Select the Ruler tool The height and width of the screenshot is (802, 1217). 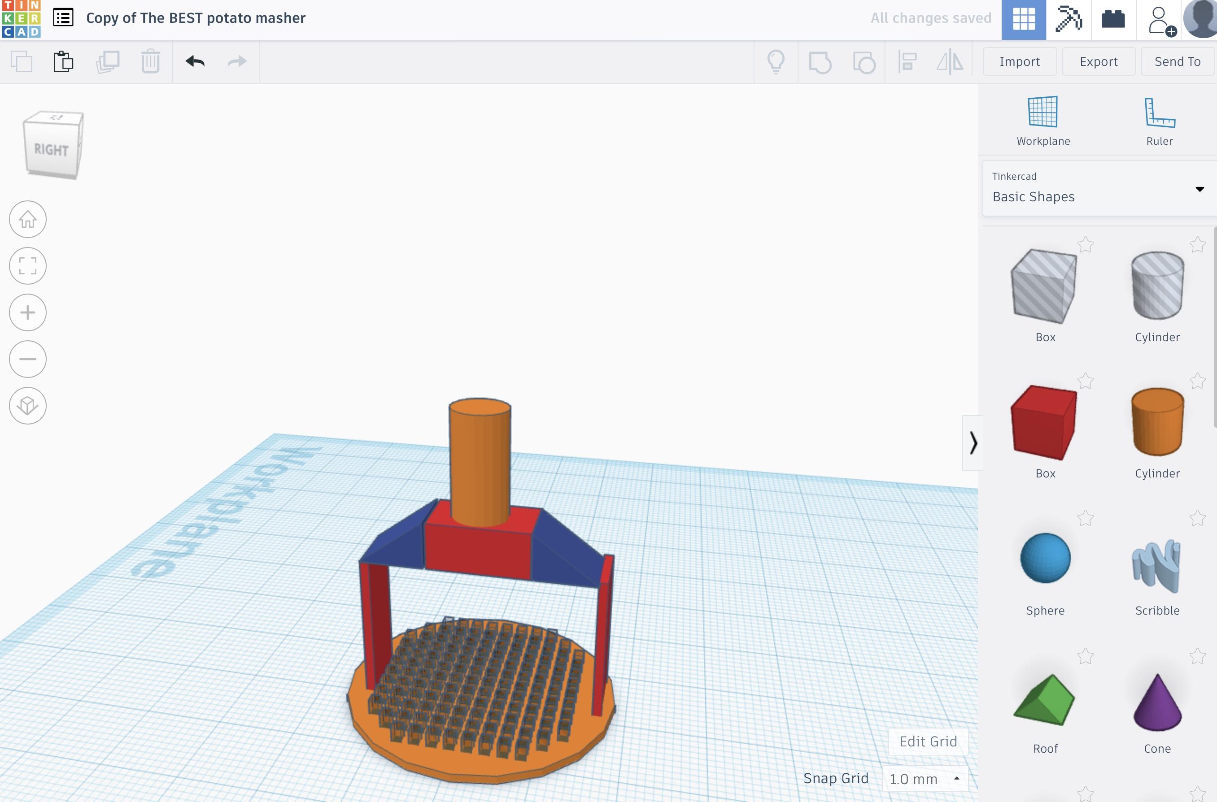point(1159,121)
